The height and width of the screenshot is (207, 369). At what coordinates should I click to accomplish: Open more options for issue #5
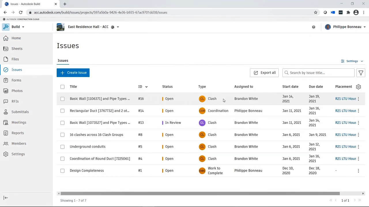point(358,147)
